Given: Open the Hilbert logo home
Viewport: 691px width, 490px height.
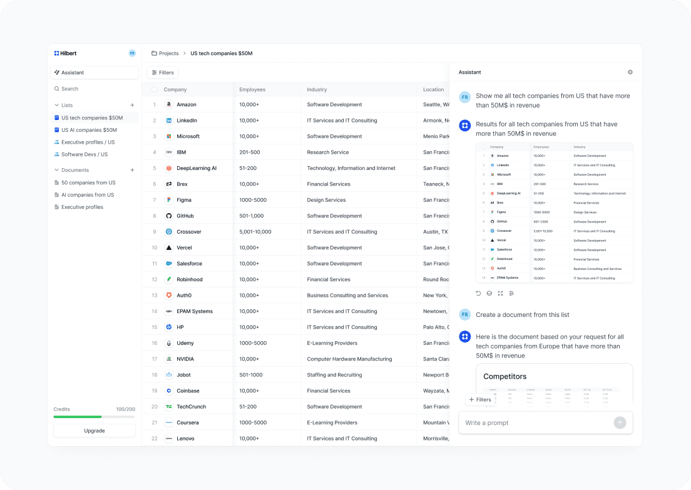Looking at the screenshot, I should point(65,53).
